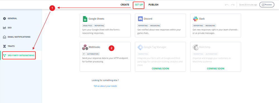The width and height of the screenshot is (279, 103).
Task: Click the REPORTING tag on Google Sheets card
Action: pos(99,26)
